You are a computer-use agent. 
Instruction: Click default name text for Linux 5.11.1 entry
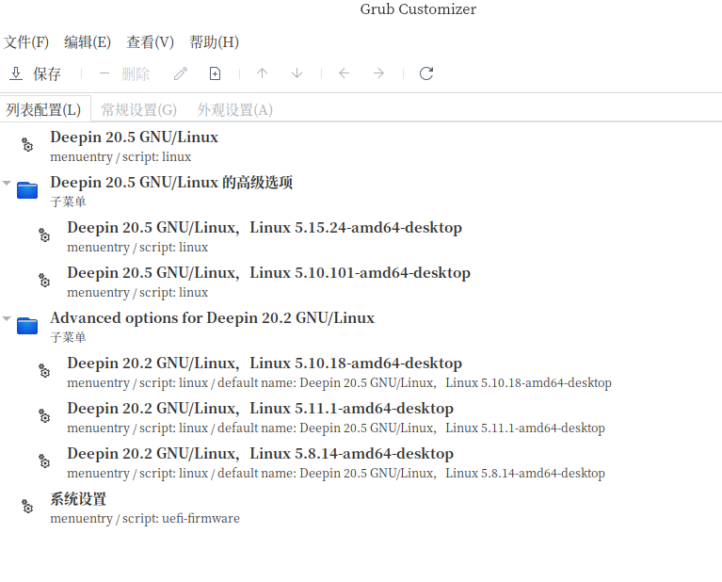[x=411, y=428]
